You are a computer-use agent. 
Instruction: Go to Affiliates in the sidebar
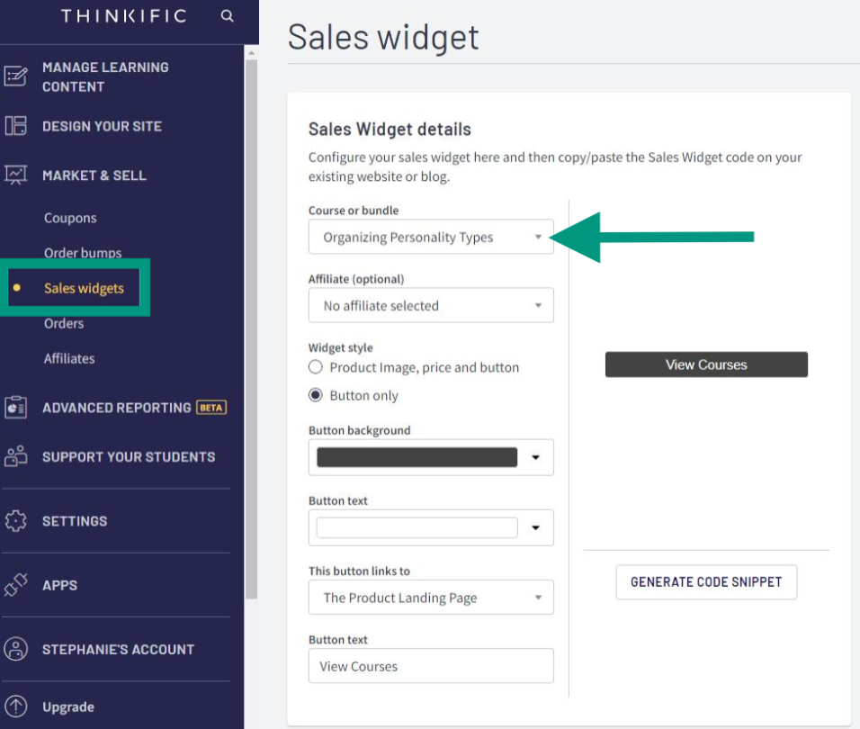(69, 359)
